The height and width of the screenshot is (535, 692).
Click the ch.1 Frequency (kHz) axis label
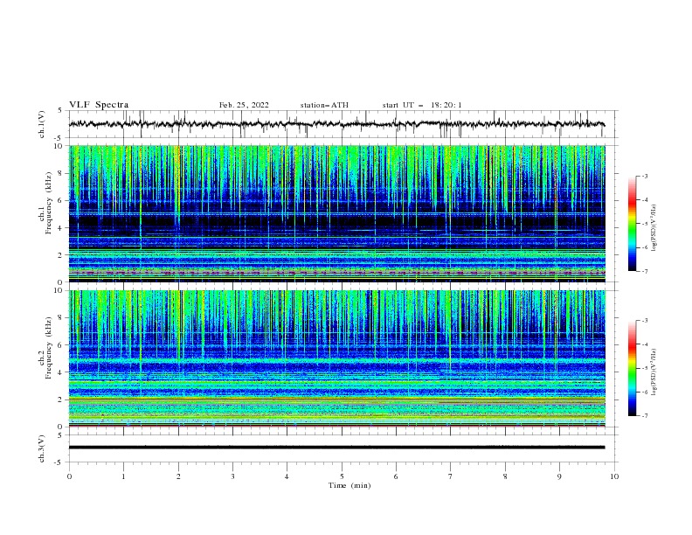[x=45, y=204]
